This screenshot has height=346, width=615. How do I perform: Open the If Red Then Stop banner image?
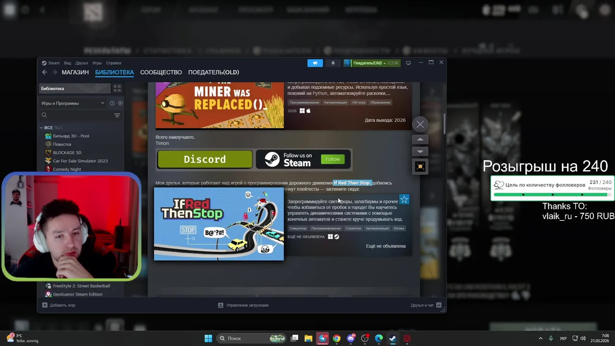219,224
